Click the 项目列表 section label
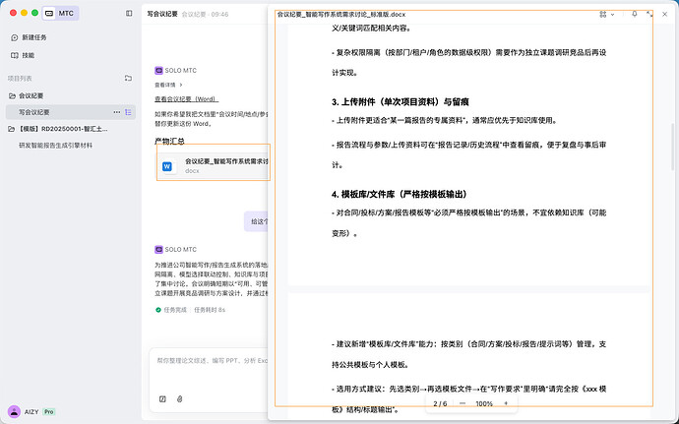This screenshot has height=424, width=679. point(20,79)
